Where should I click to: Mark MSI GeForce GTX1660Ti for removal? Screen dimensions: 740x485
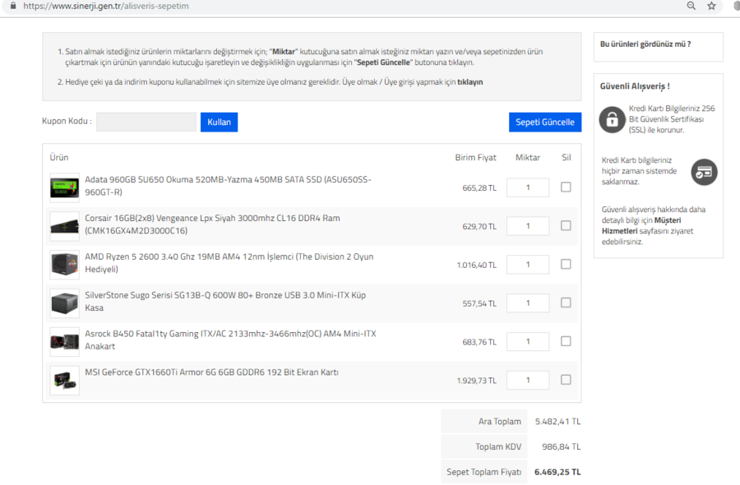(x=566, y=380)
